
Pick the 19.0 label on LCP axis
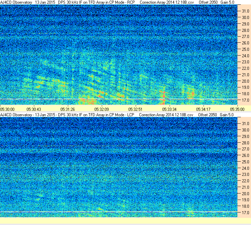(246, 200)
